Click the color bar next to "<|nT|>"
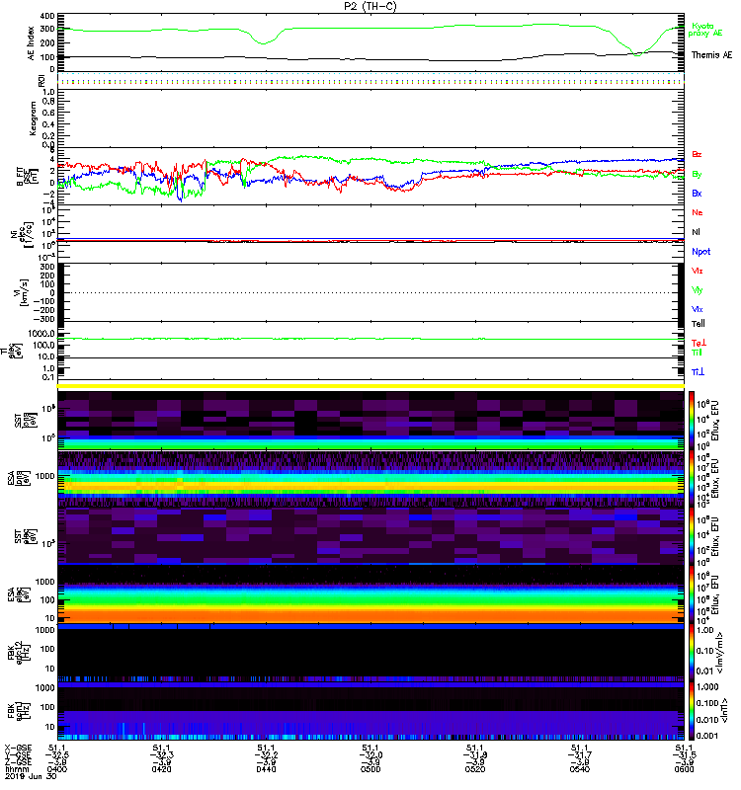The width and height of the screenshot is (741, 790). click(691, 711)
